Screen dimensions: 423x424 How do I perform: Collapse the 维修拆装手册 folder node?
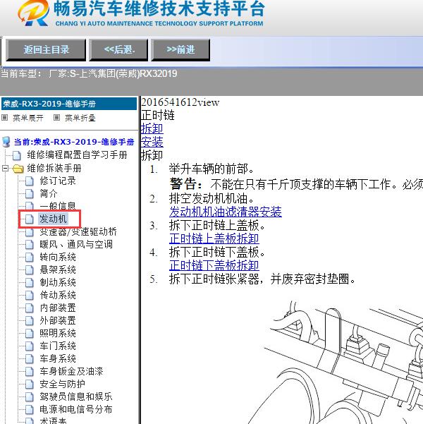point(5,169)
